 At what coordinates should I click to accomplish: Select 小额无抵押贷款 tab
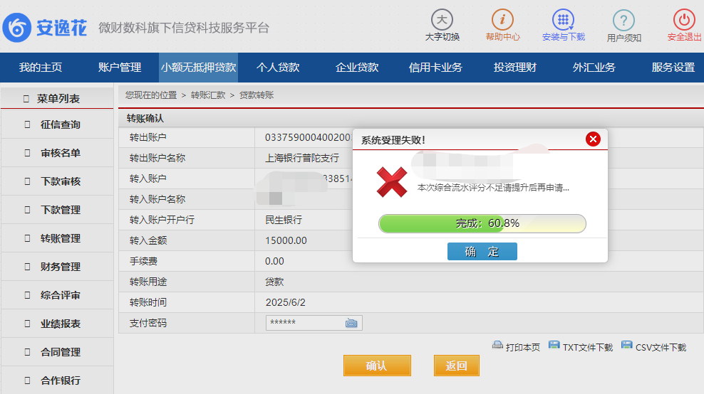point(199,68)
